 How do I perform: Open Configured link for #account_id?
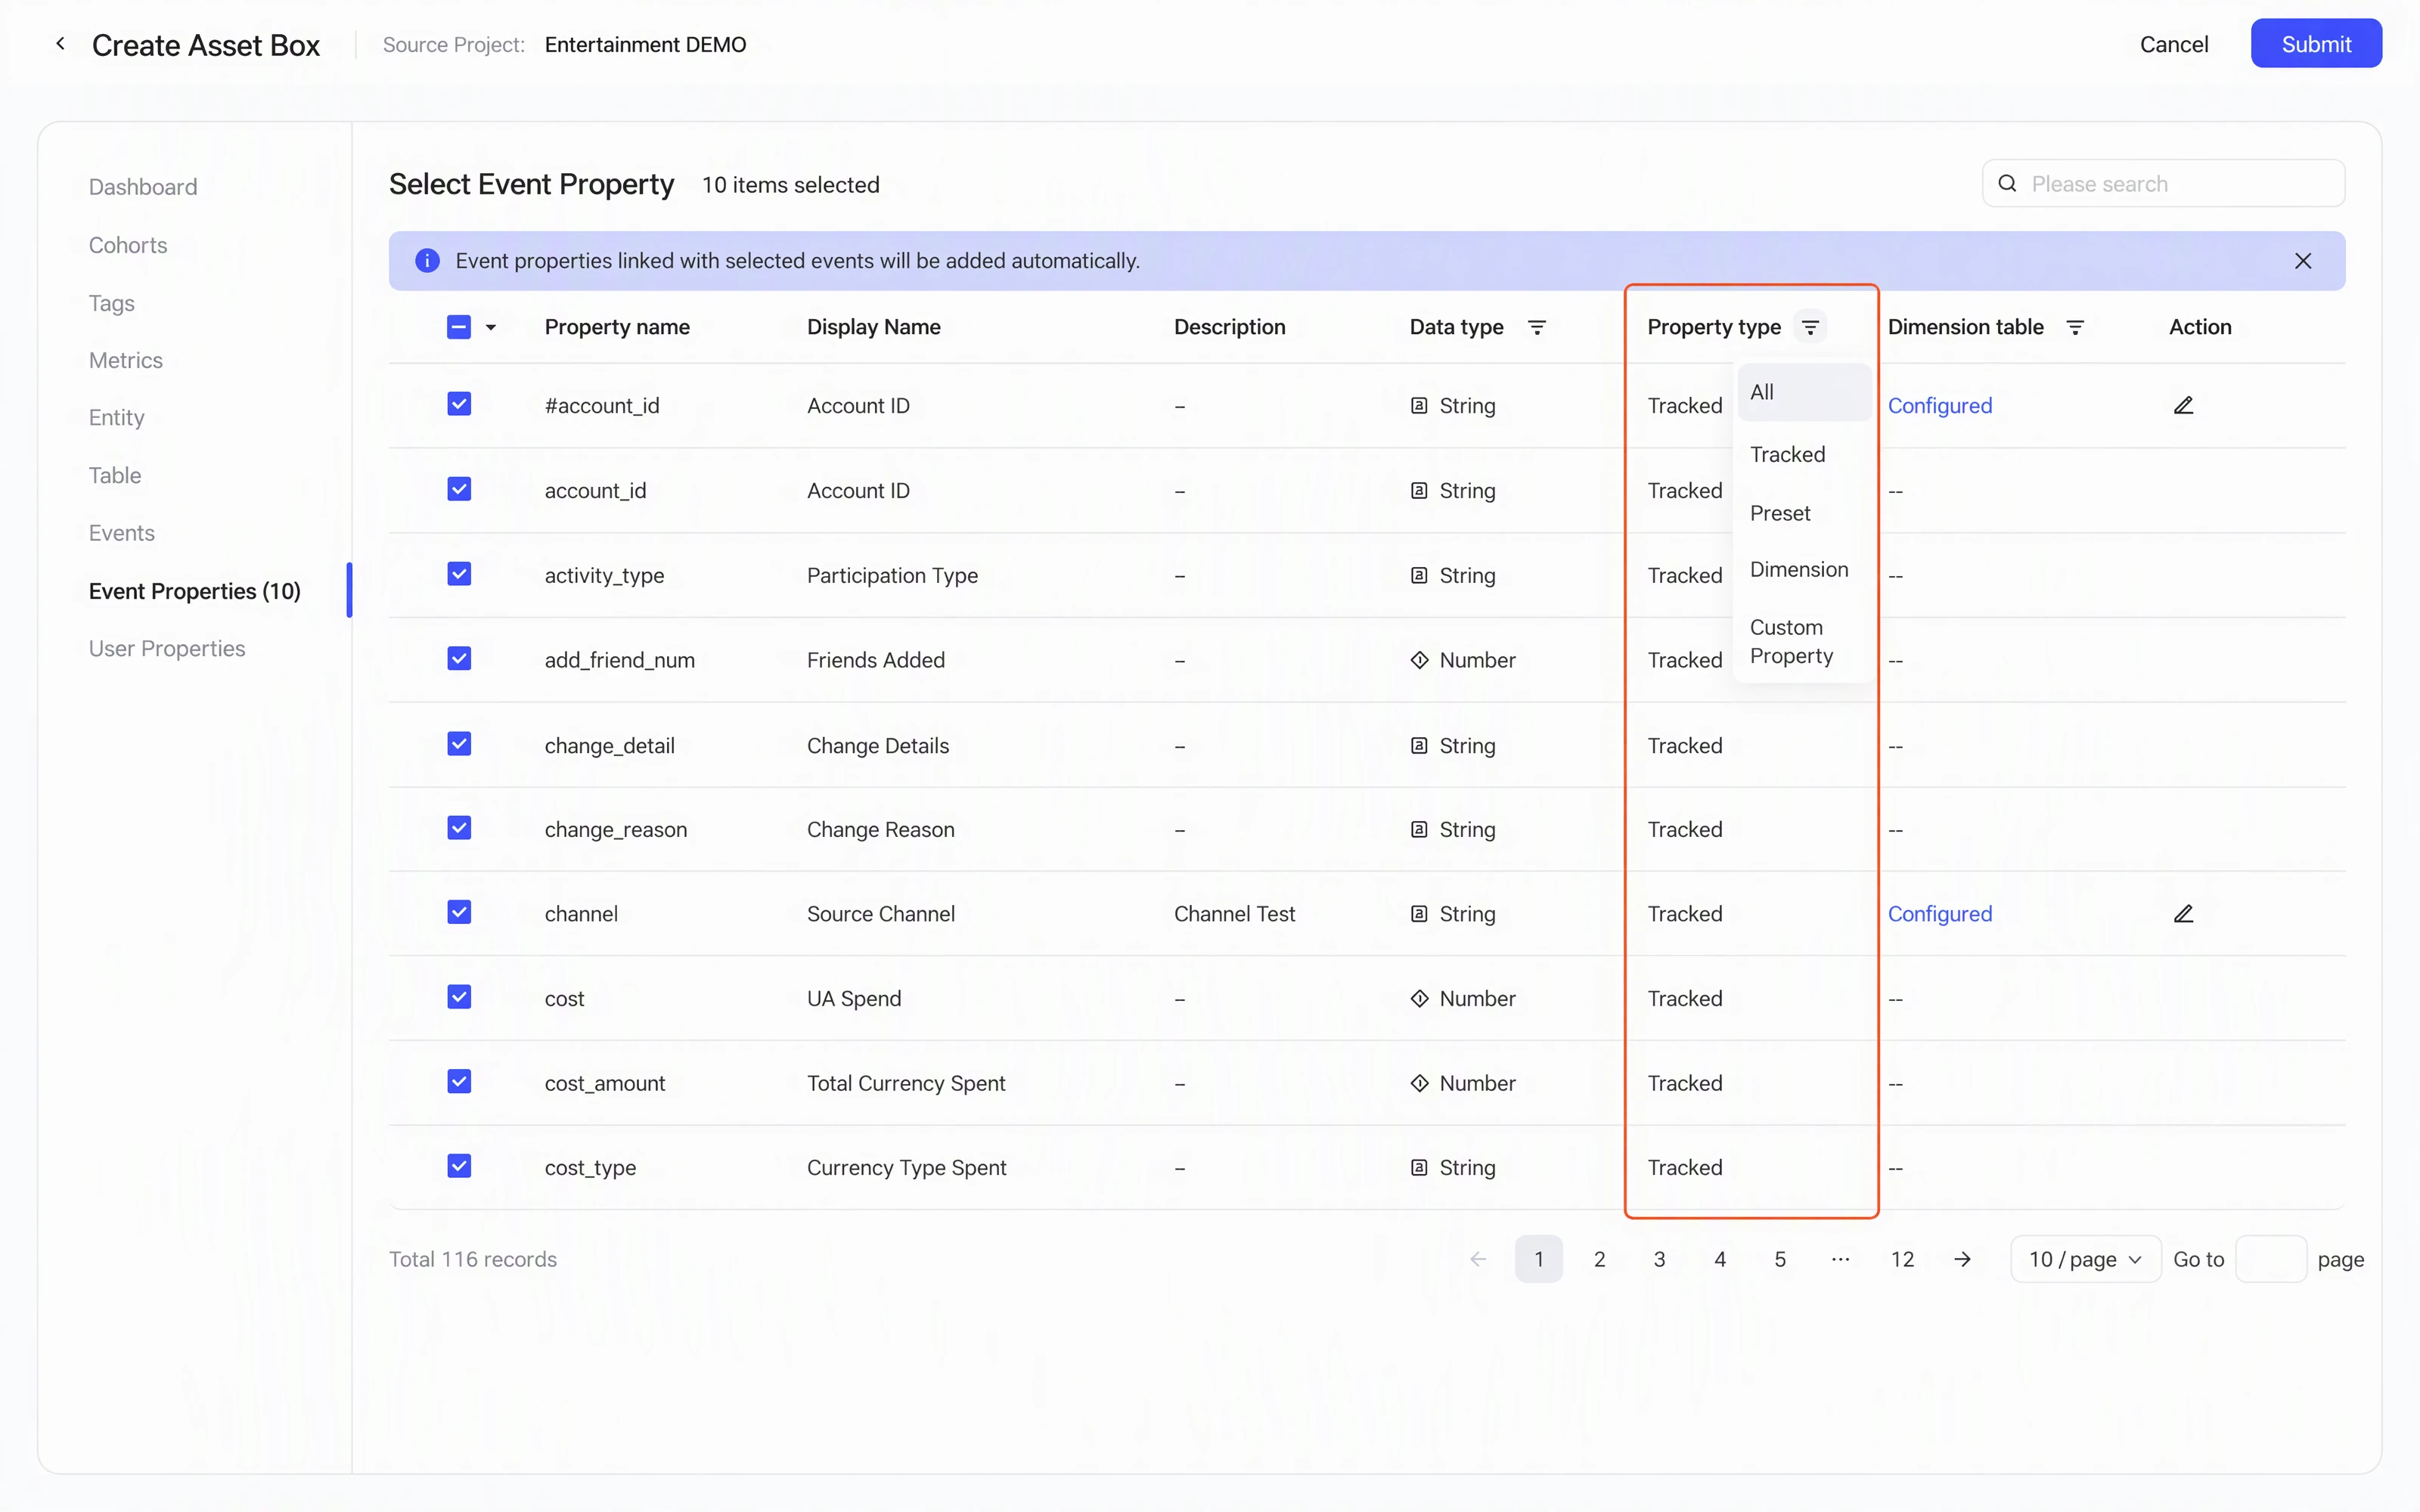(1940, 405)
